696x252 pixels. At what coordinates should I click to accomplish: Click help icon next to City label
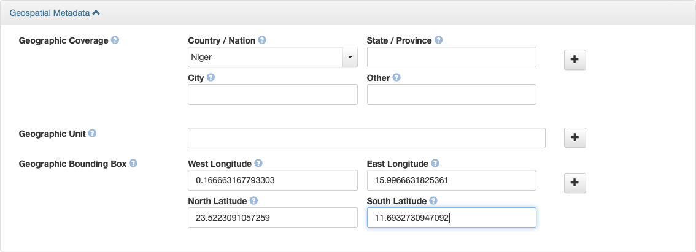211,77
